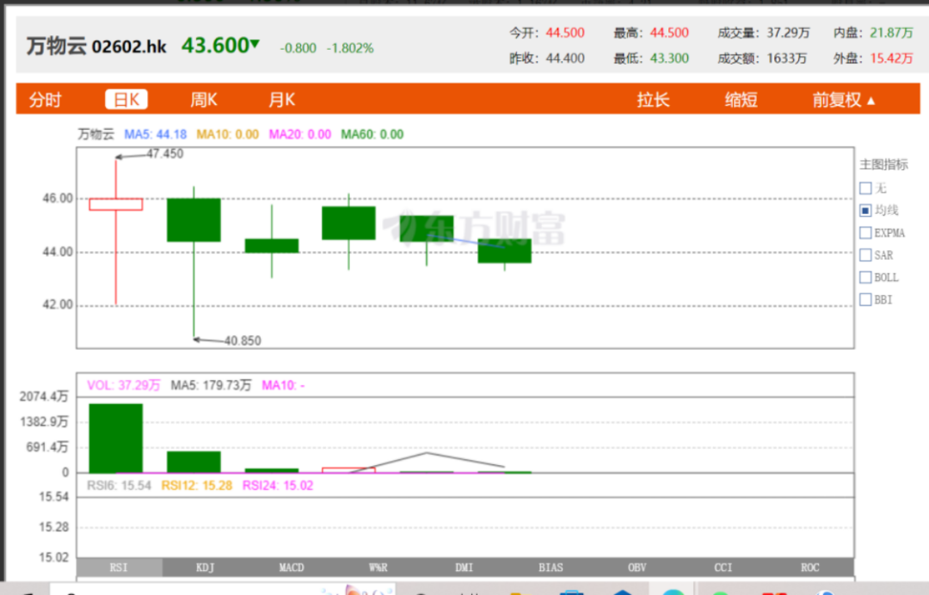The image size is (929, 595).
Task: Switch to the 分时 intraday tab
Action: click(x=46, y=100)
